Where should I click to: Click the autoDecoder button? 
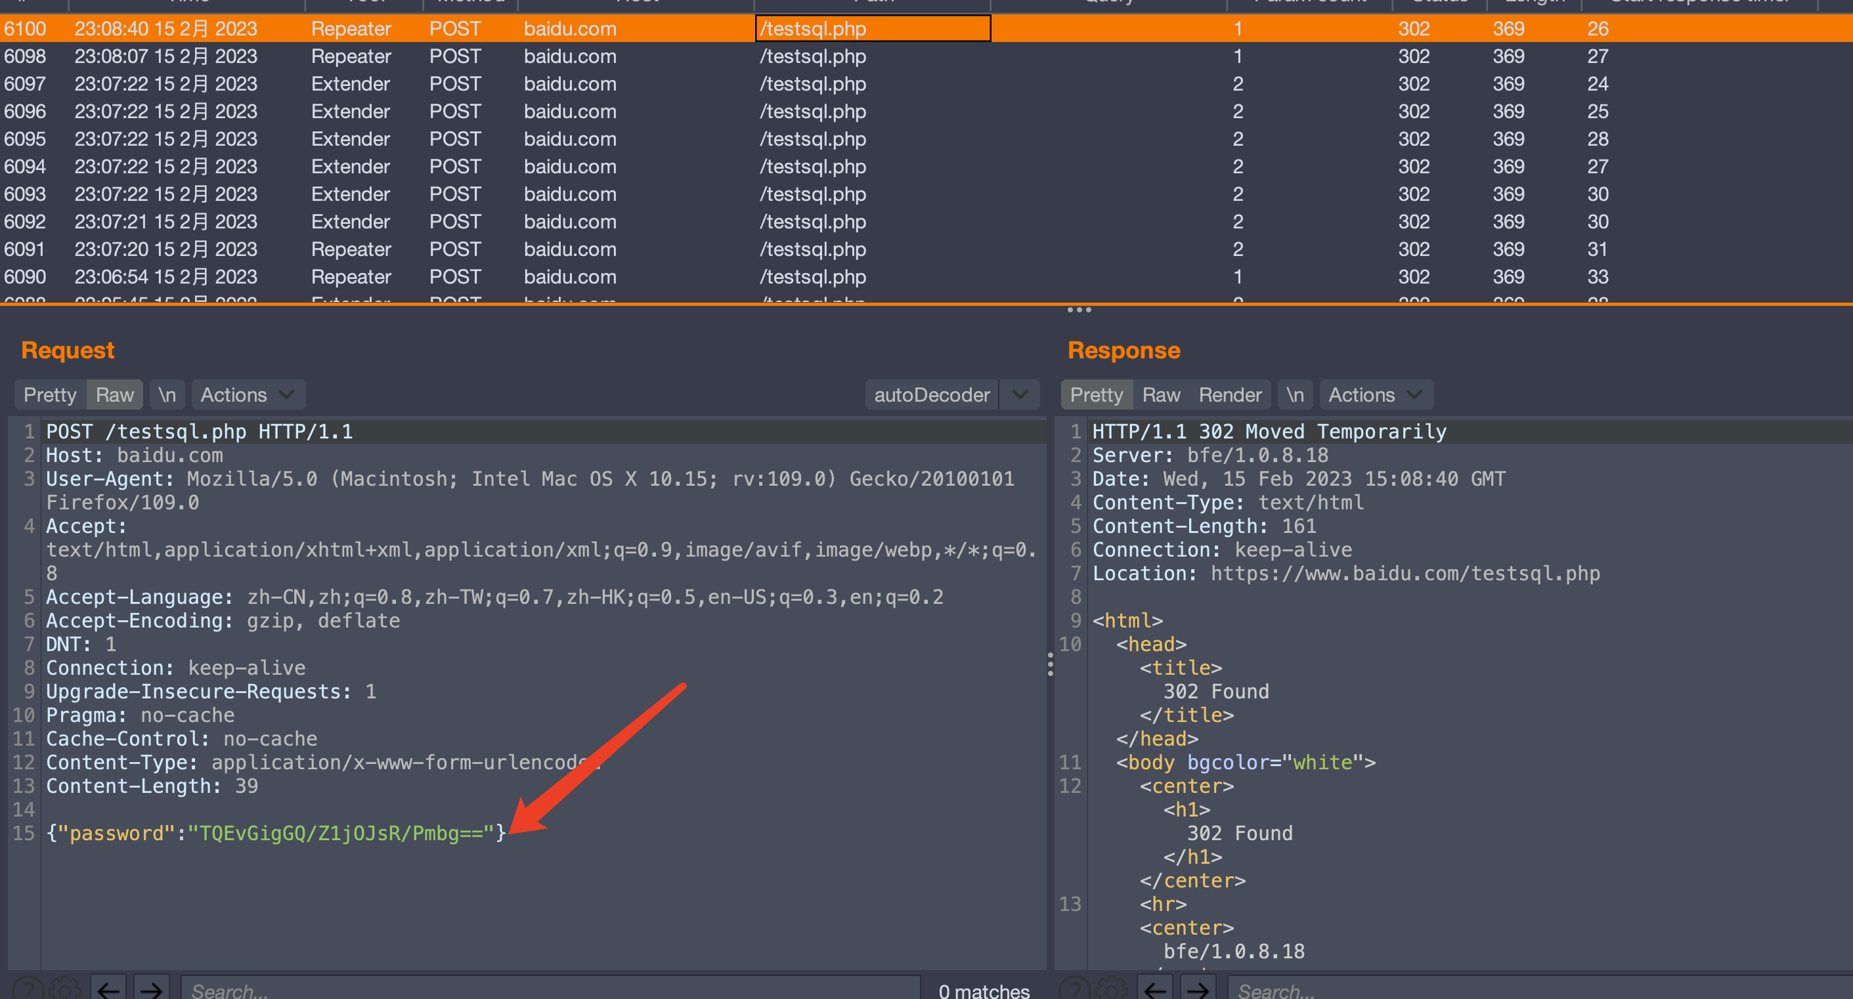point(932,395)
